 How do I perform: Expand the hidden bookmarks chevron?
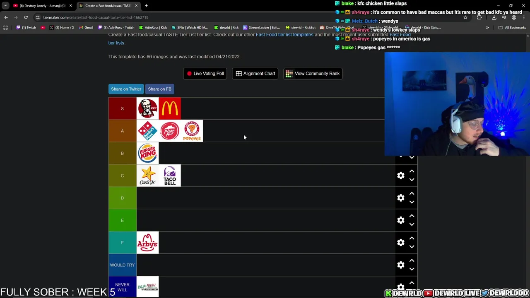coord(487,28)
